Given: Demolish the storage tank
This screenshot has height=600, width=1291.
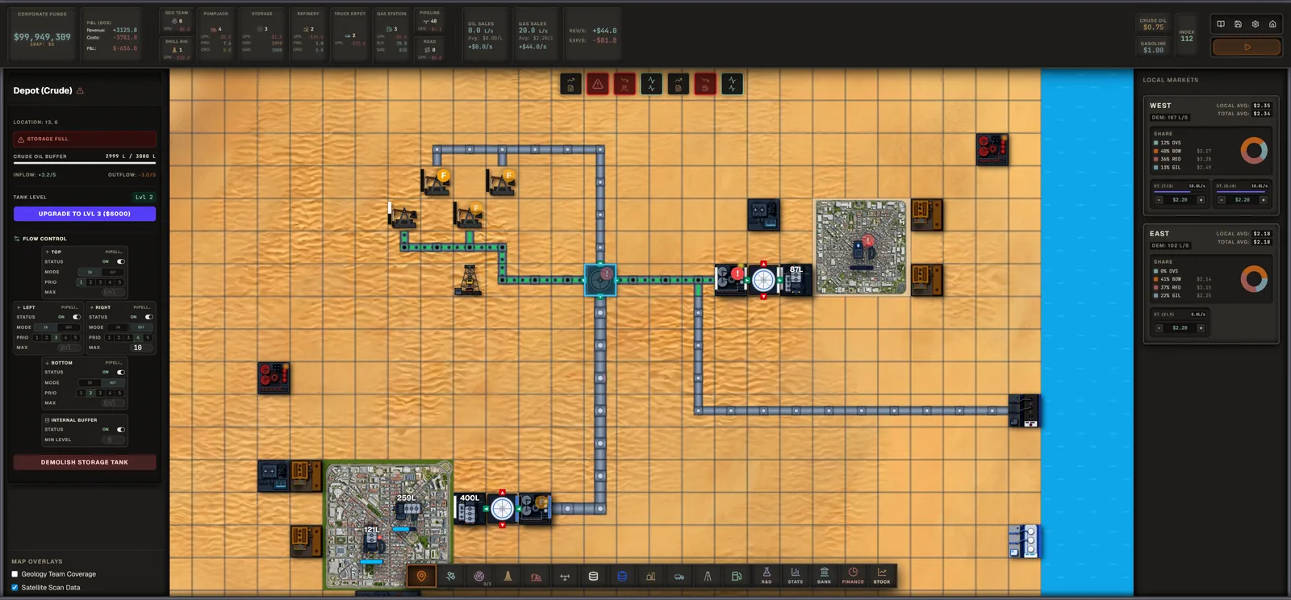Looking at the screenshot, I should (x=85, y=462).
